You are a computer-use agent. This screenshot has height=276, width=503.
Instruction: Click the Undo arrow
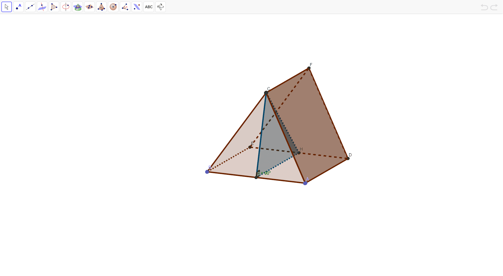(x=484, y=7)
